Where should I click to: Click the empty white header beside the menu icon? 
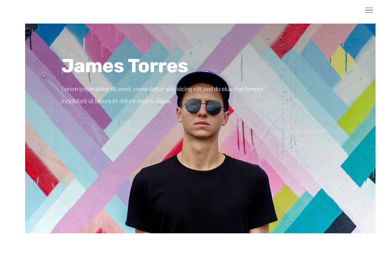click(x=182, y=11)
